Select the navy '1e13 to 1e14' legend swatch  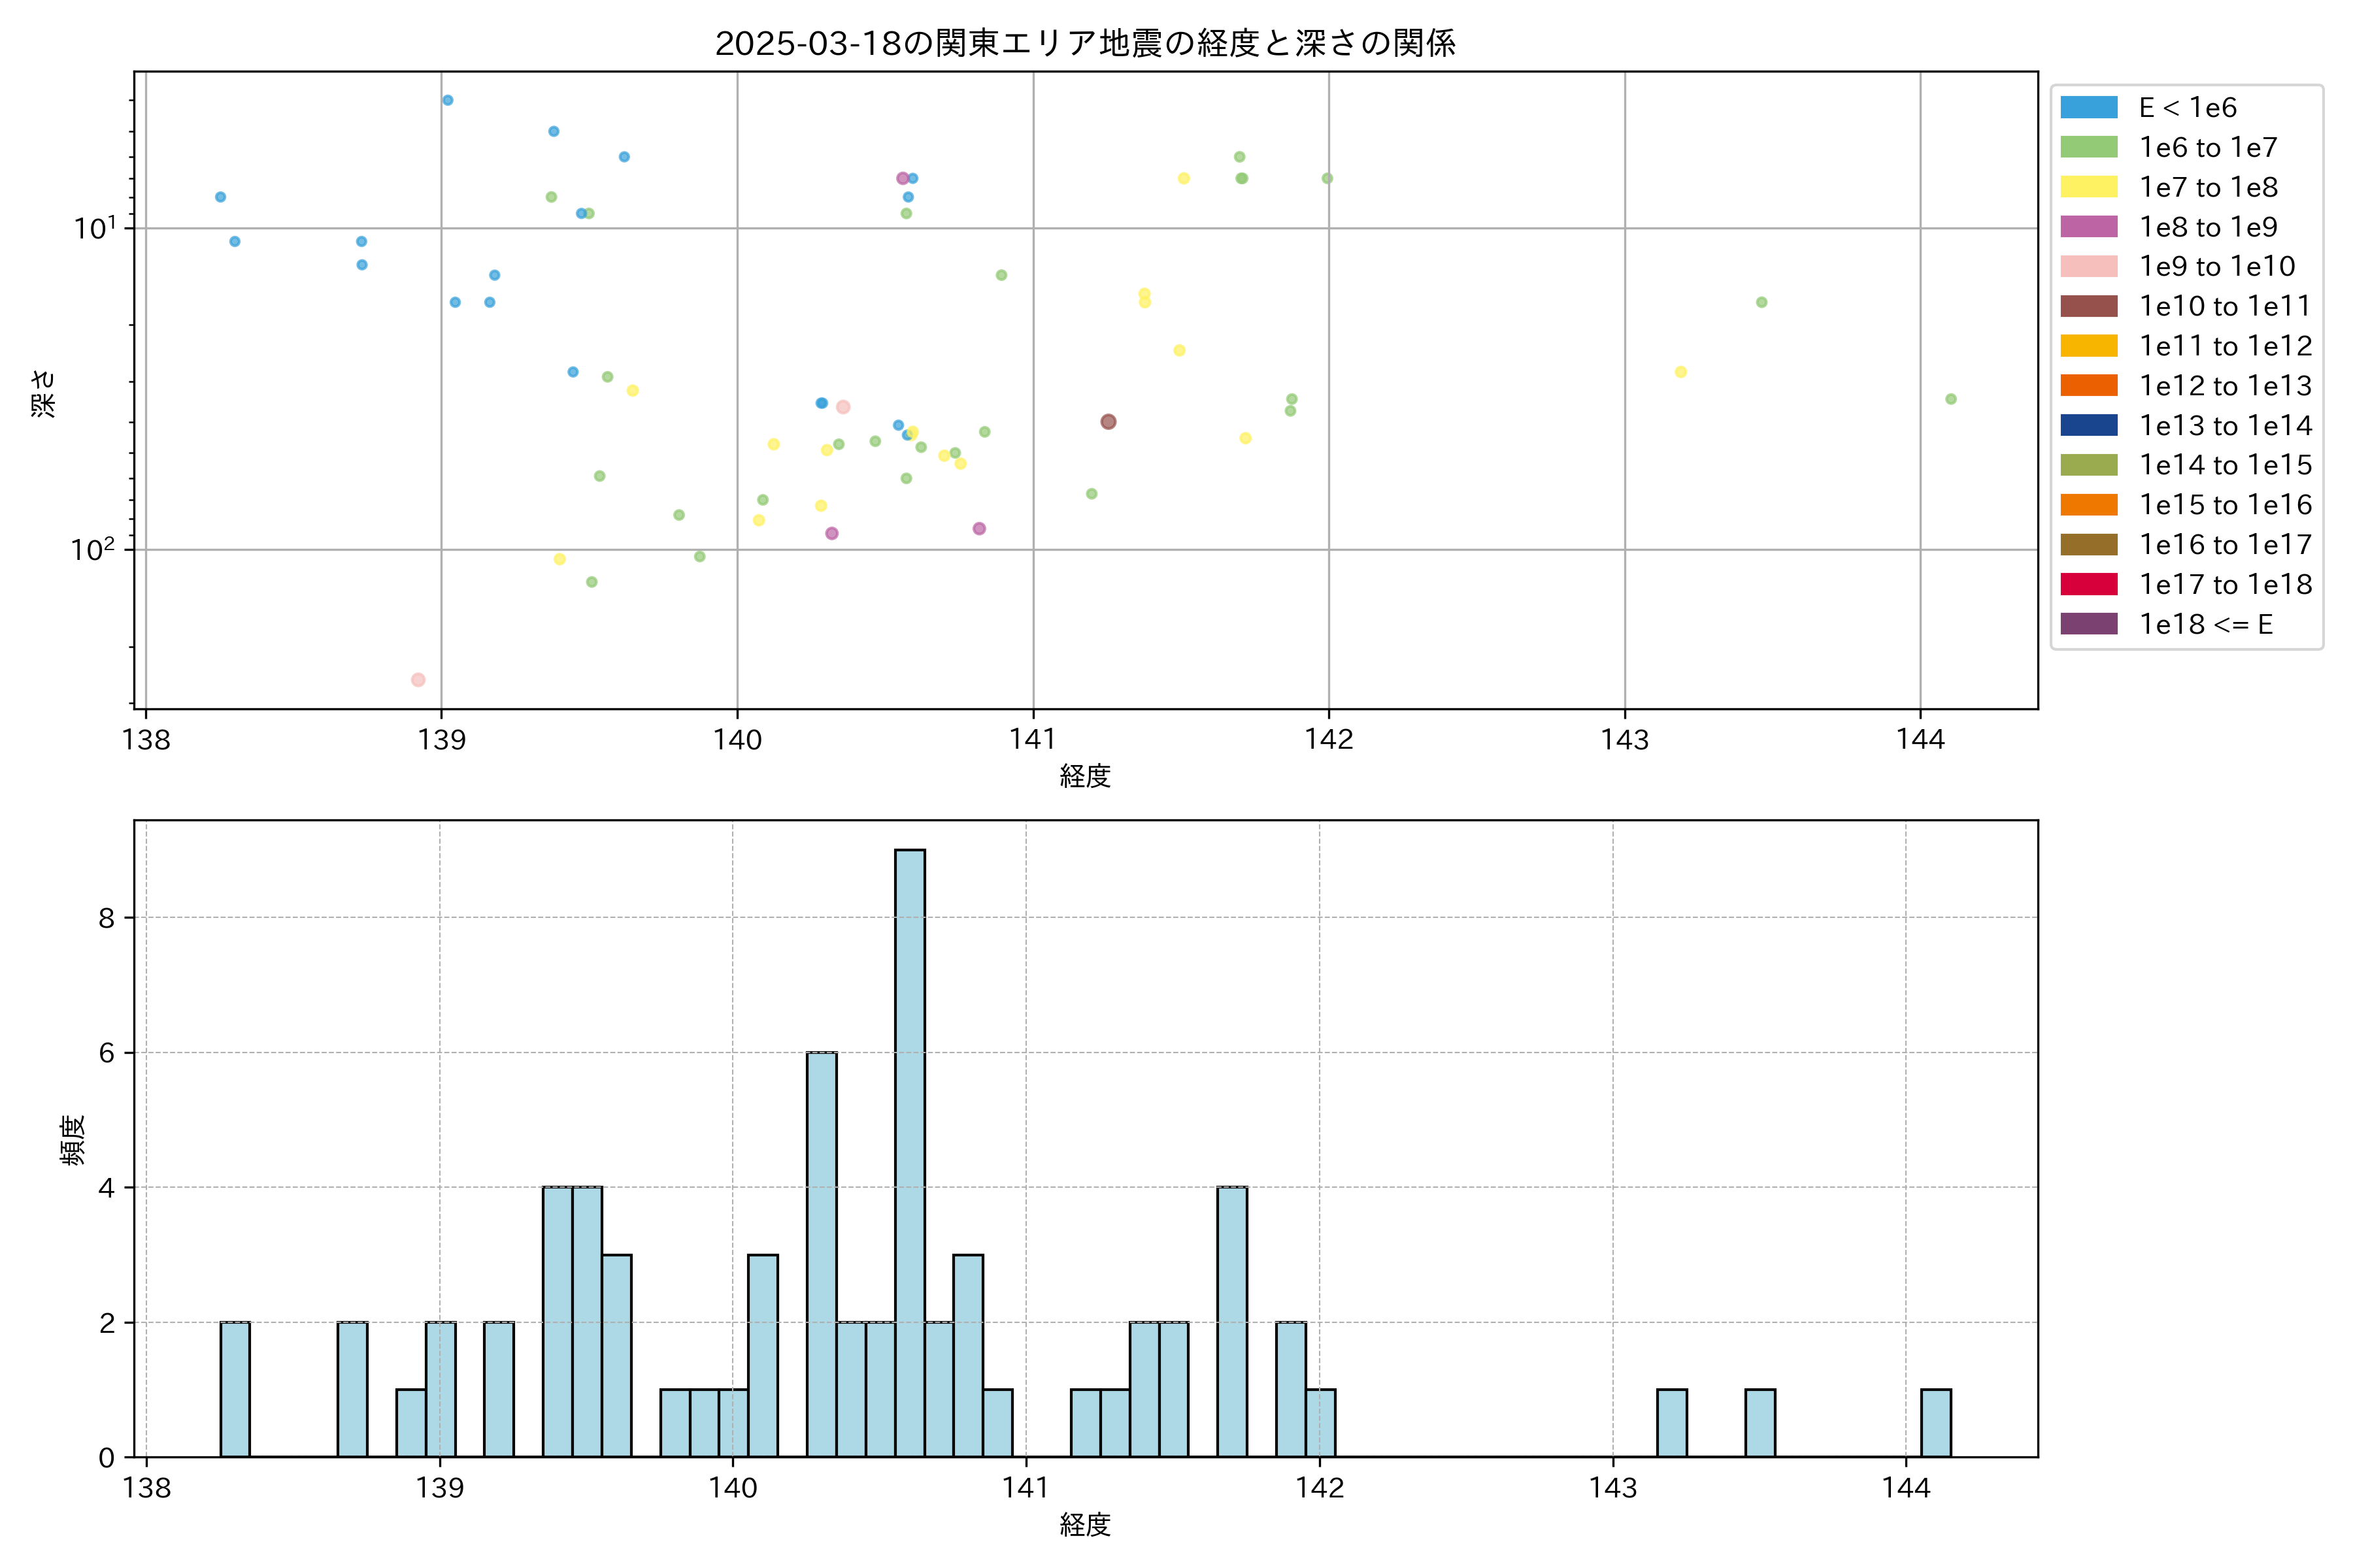click(x=2088, y=426)
